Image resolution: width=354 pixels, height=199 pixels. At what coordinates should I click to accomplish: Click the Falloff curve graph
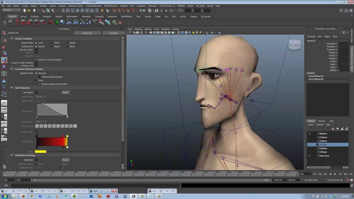pyautogui.click(x=52, y=110)
